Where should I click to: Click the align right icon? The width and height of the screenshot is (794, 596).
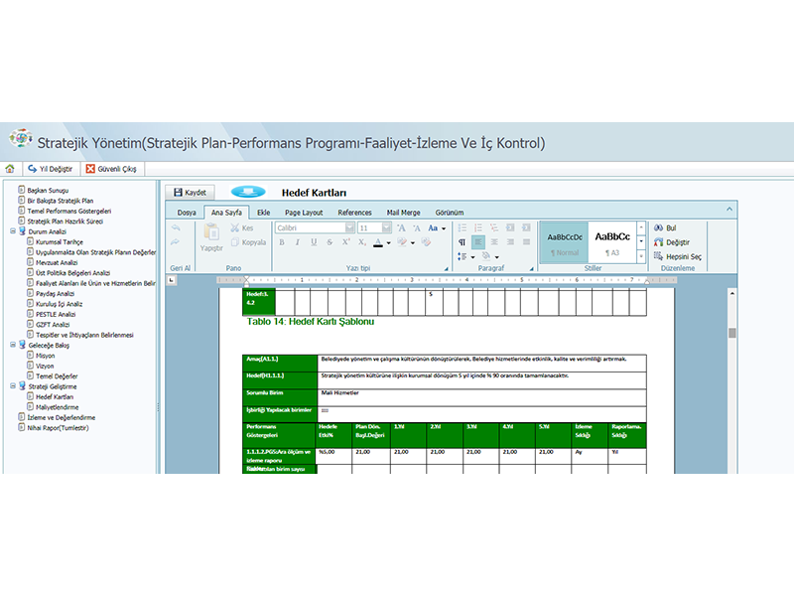click(x=510, y=242)
